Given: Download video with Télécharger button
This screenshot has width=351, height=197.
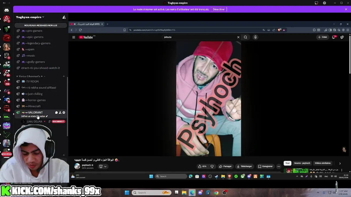Looking at the screenshot, I should 244,166.
